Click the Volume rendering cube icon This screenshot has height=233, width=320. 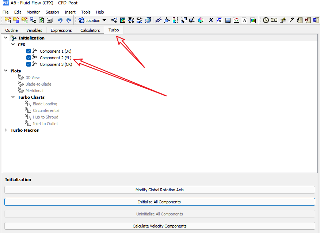[x=148, y=20]
